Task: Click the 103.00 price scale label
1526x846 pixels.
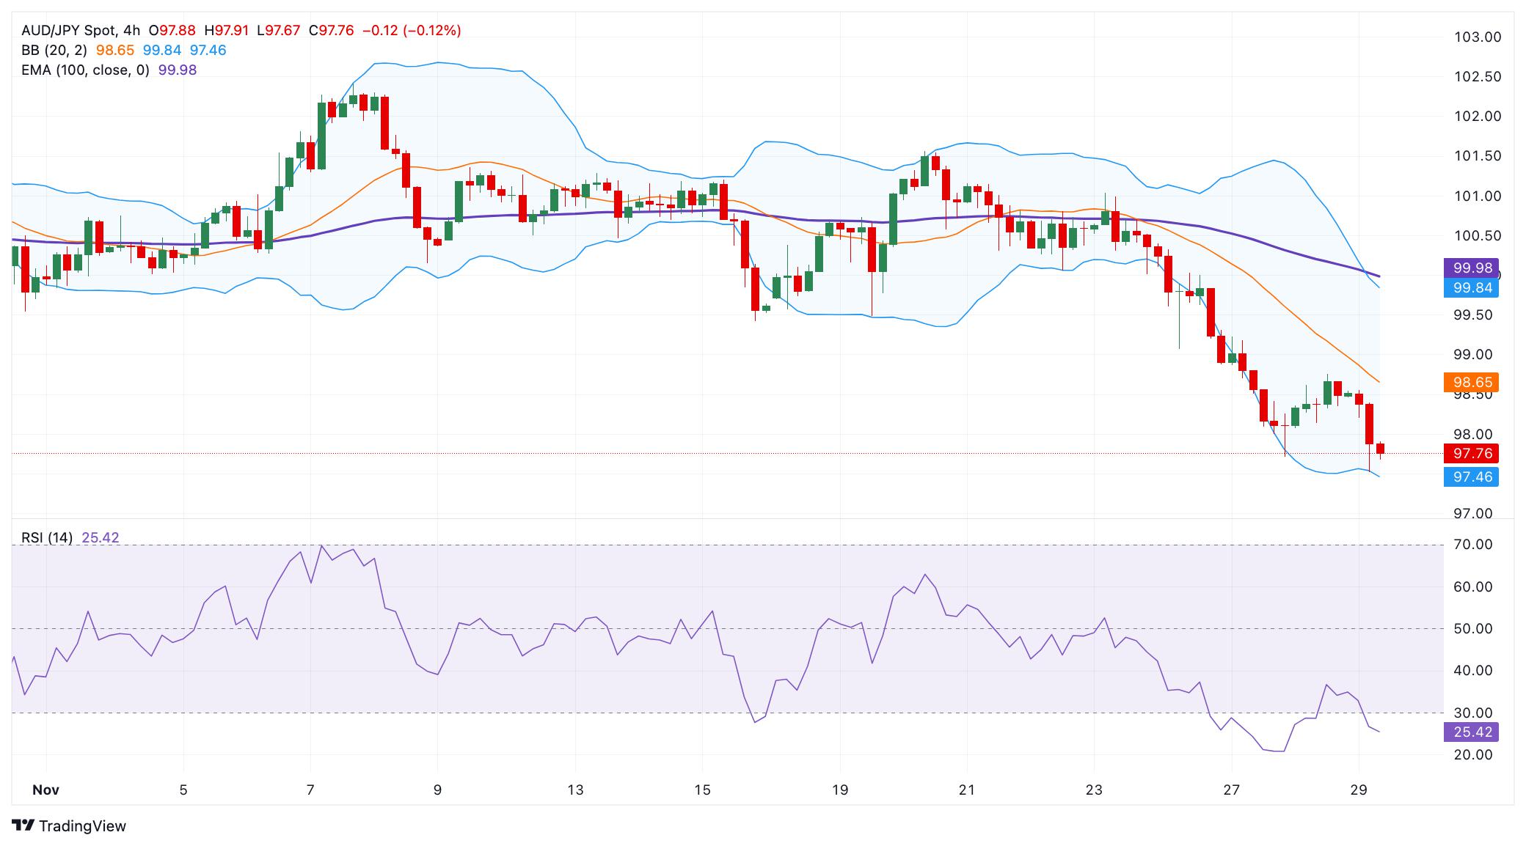Action: tap(1478, 37)
